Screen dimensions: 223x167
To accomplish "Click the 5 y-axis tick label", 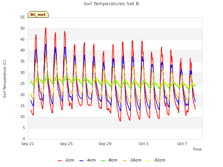I will click(24, 128).
